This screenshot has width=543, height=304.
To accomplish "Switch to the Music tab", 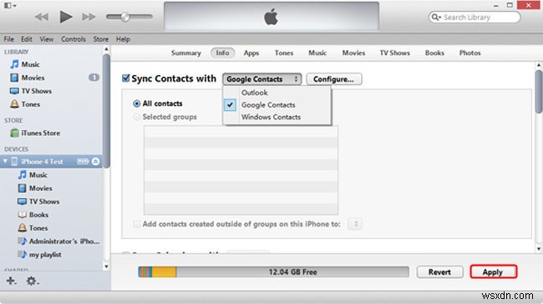I will coord(317,53).
